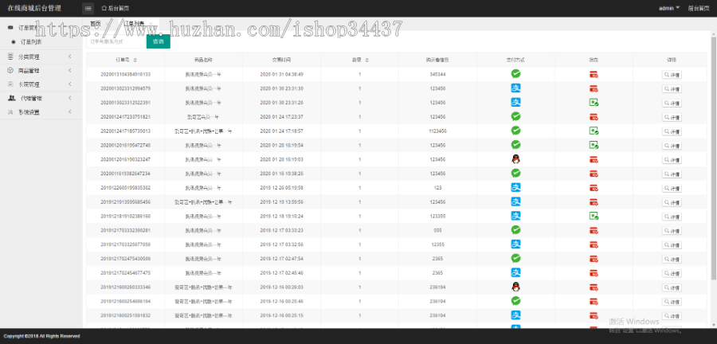
Task: Click Alipay icon for 2019-12-16 00:25:15 order
Action: 515,315
